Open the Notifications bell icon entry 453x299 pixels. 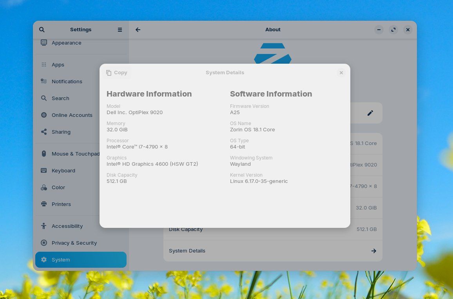click(x=44, y=82)
